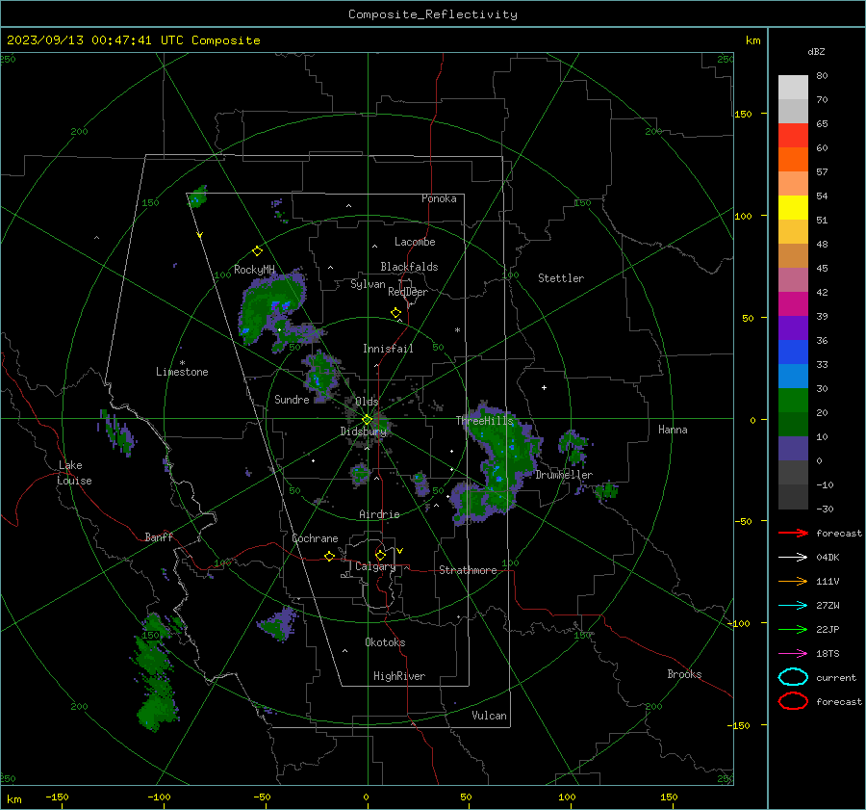The width and height of the screenshot is (866, 810).
Task: Click the Lacombe city label
Action: click(415, 242)
